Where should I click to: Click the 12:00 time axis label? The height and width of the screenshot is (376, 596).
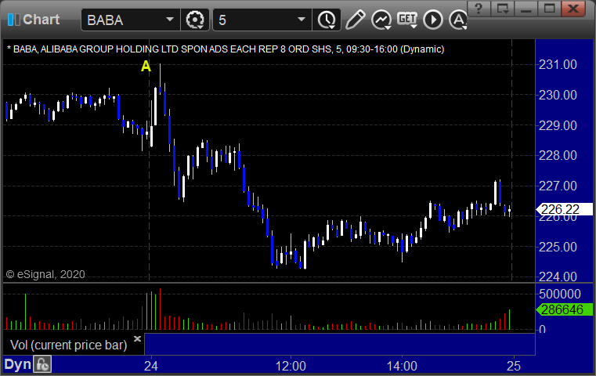tap(291, 366)
